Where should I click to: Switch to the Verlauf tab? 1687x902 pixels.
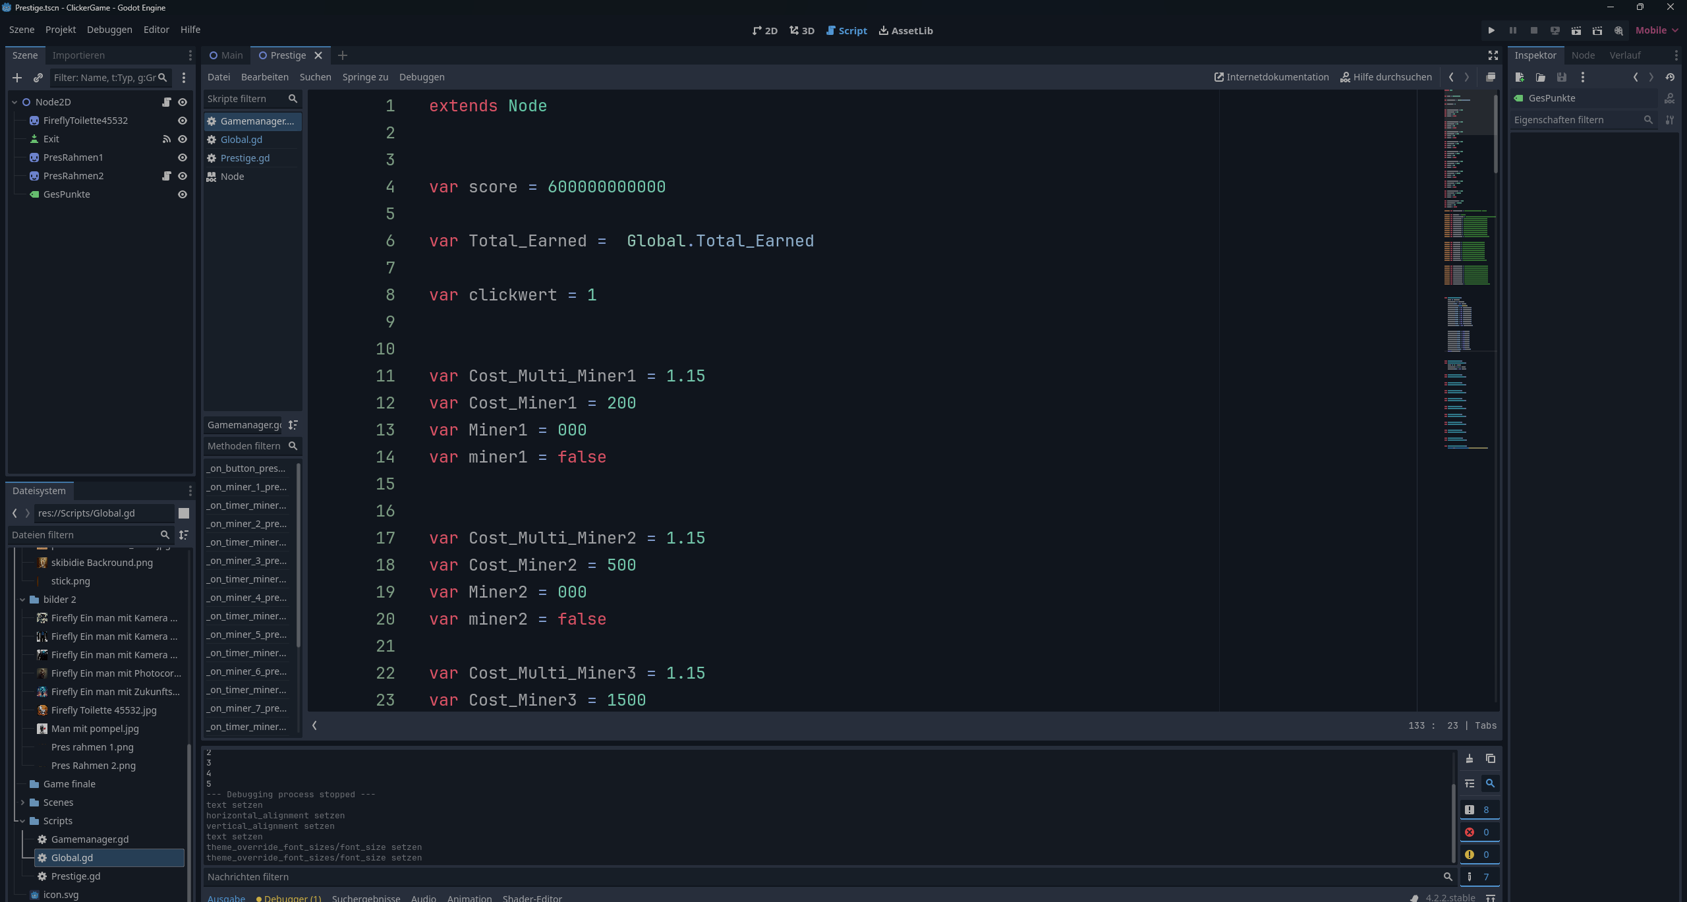1625,55
